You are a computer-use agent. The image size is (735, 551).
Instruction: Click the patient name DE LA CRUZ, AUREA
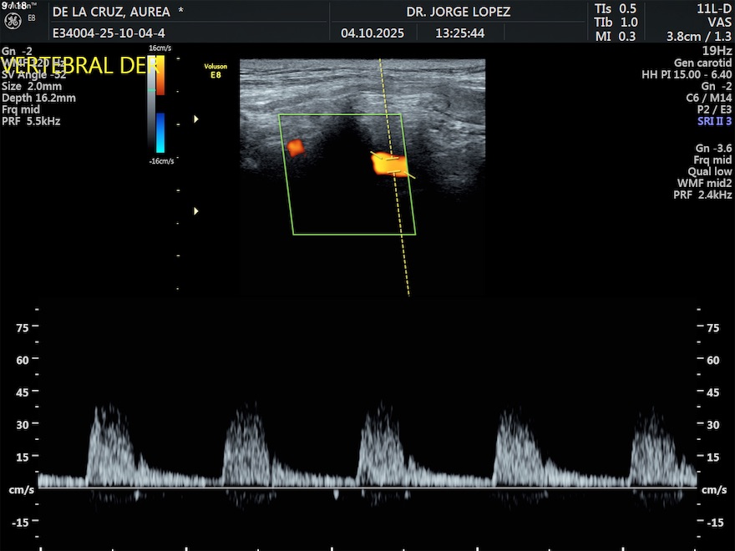point(111,12)
